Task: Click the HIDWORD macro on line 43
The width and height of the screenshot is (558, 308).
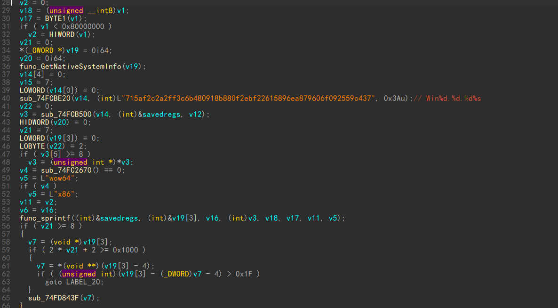Action: coord(34,122)
